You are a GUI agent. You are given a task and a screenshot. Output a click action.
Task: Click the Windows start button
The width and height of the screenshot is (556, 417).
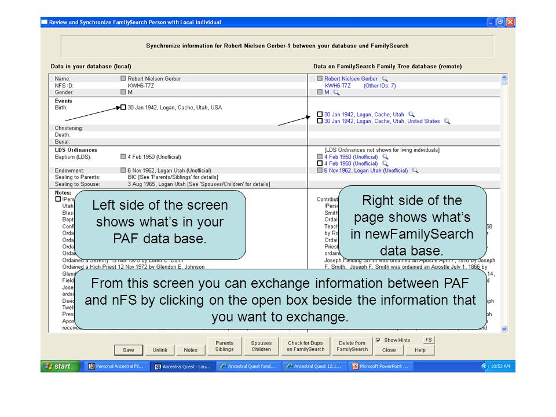click(60, 366)
